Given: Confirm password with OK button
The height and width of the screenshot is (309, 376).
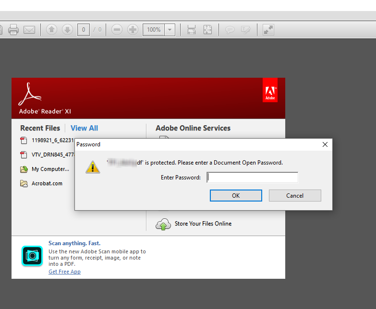Looking at the screenshot, I should (x=236, y=195).
